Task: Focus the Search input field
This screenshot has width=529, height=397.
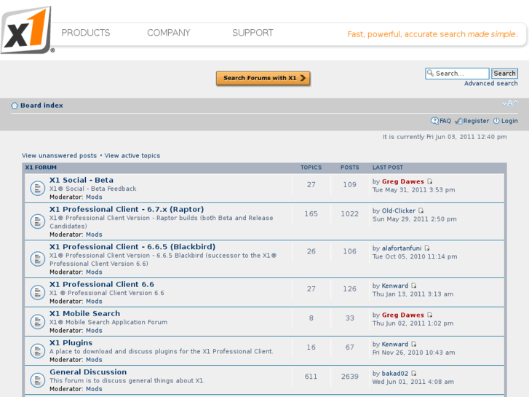Action: [x=457, y=74]
